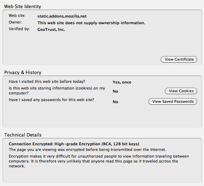Click the cookies storing information question
The width and height of the screenshot is (204, 186).
[57, 91]
